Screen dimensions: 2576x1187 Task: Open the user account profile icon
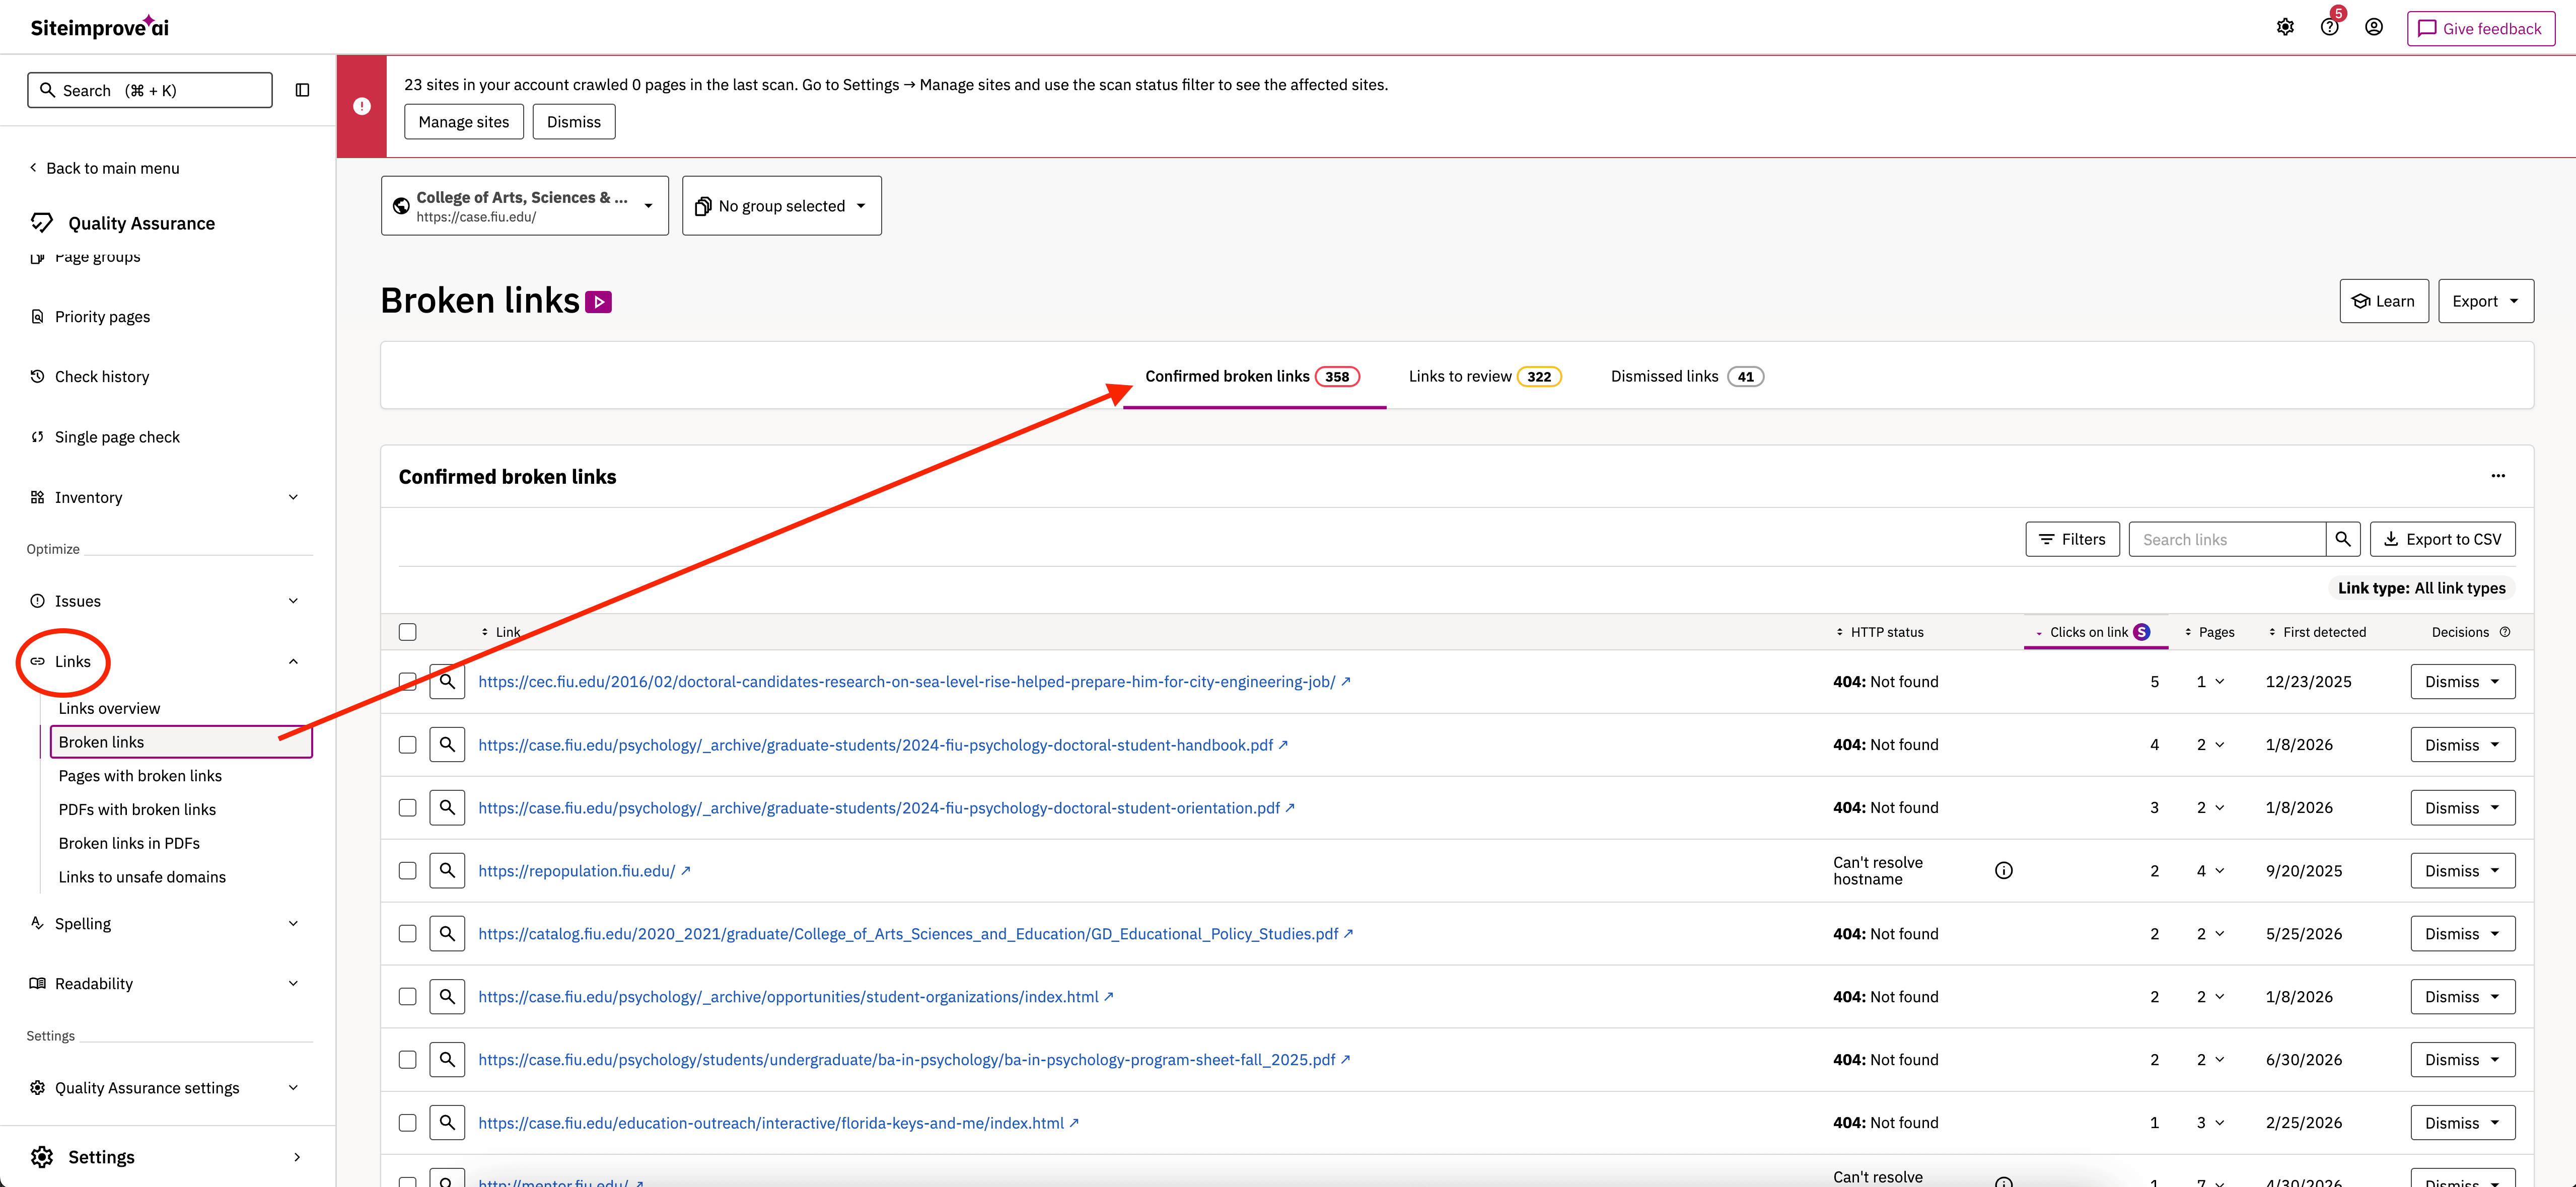click(2374, 27)
